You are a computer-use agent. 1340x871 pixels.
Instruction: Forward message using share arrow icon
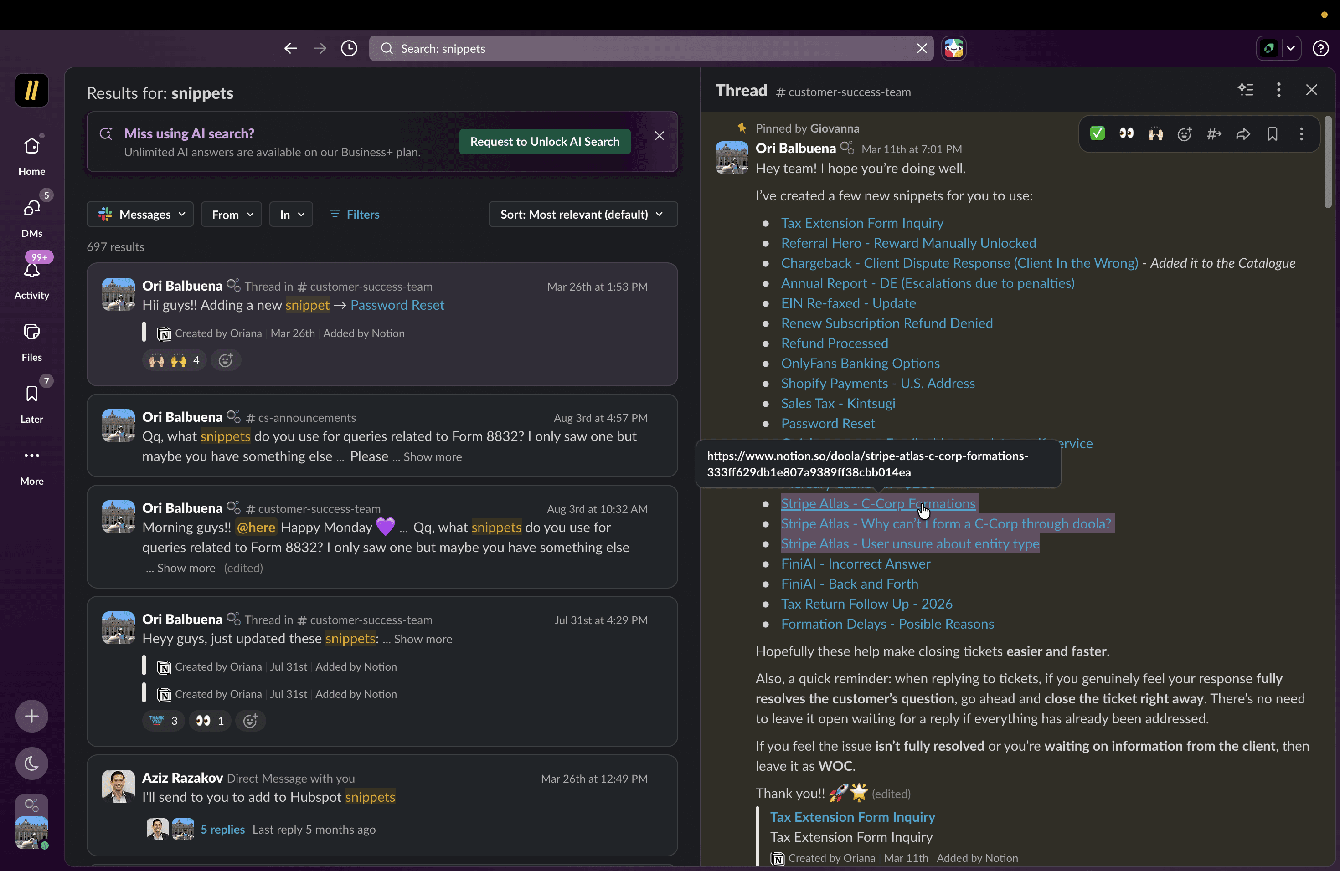1242,134
